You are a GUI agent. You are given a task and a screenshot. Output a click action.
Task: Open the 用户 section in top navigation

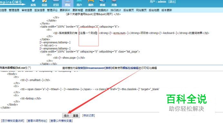click(79, 4)
